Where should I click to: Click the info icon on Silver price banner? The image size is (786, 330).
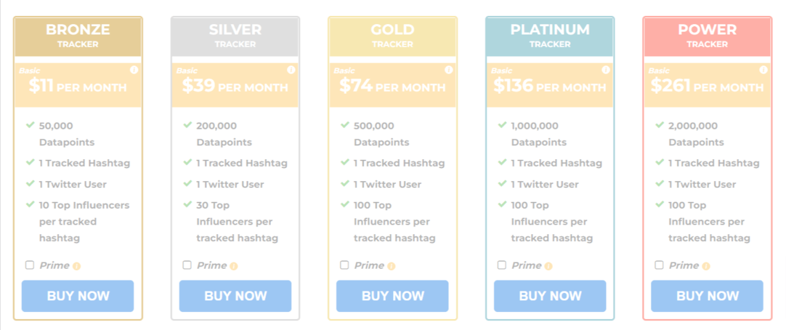(291, 70)
